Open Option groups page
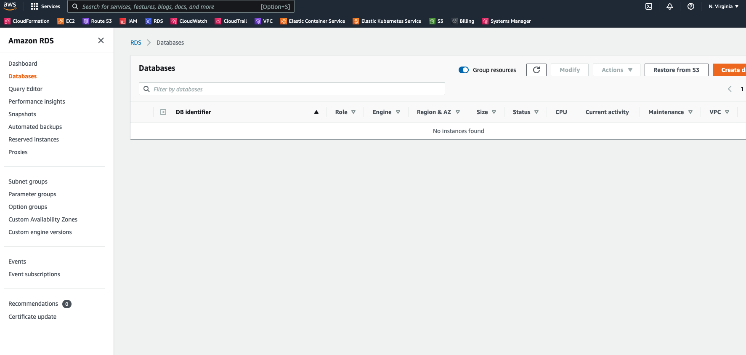Screen dimensions: 746x355 28,207
